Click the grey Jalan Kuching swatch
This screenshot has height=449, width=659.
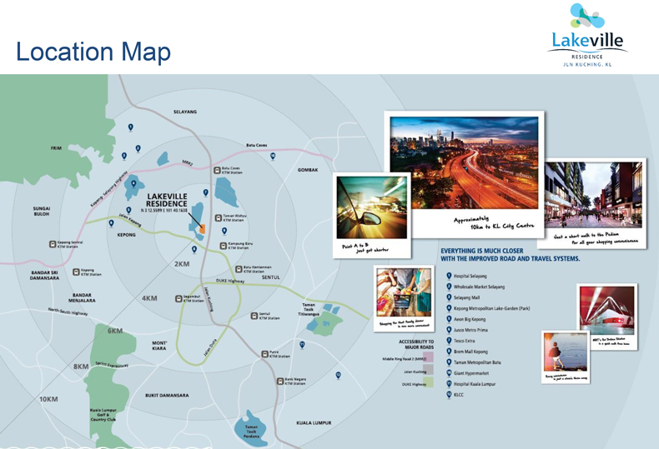click(x=428, y=370)
